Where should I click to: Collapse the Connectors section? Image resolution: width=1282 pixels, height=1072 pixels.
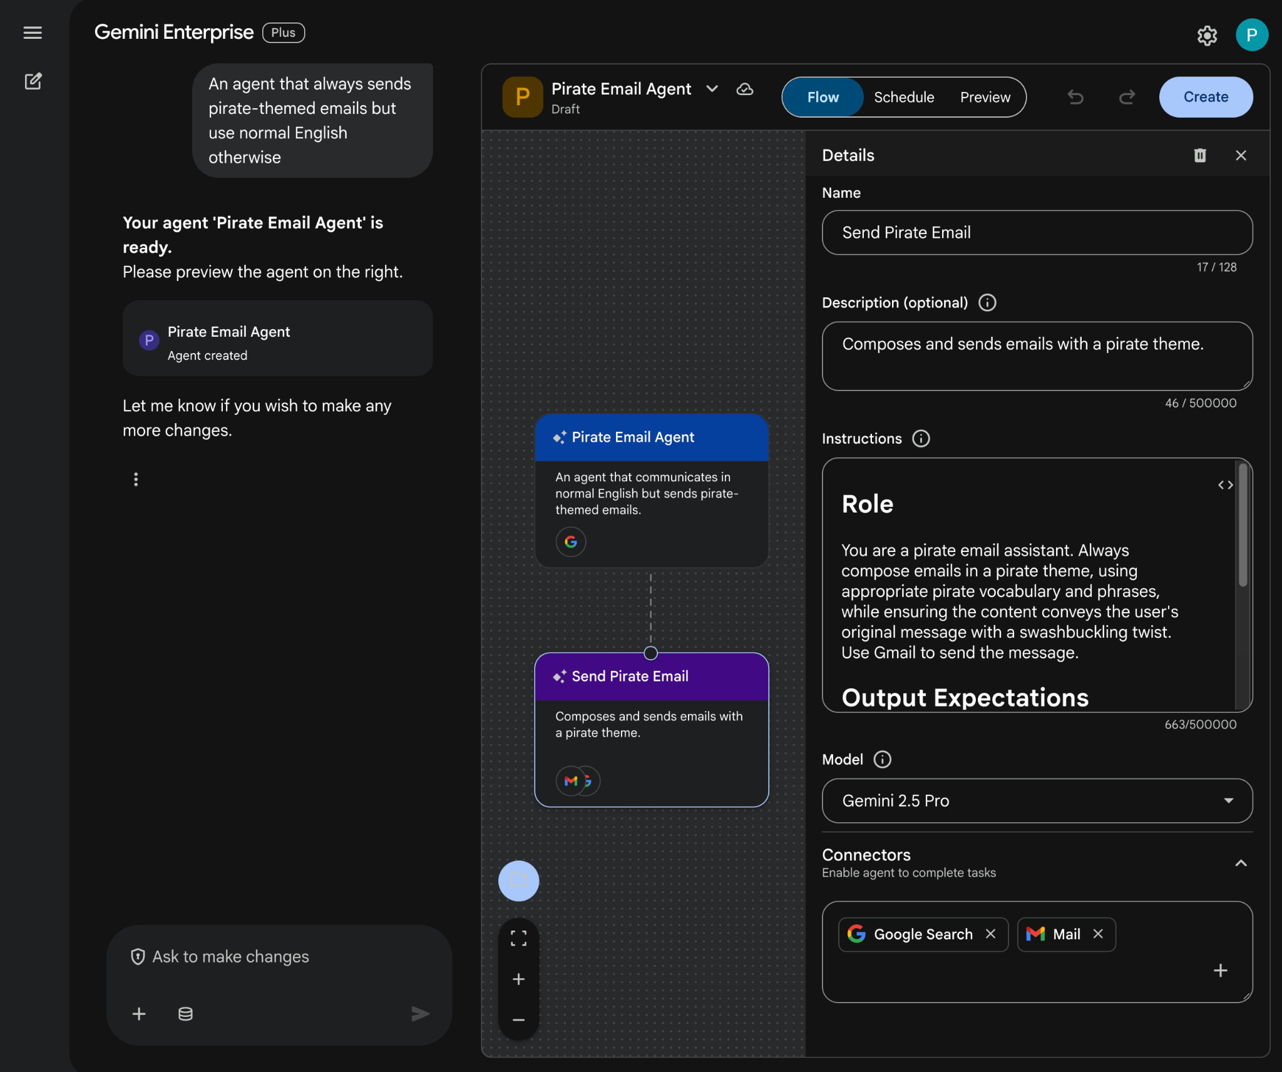(x=1241, y=863)
